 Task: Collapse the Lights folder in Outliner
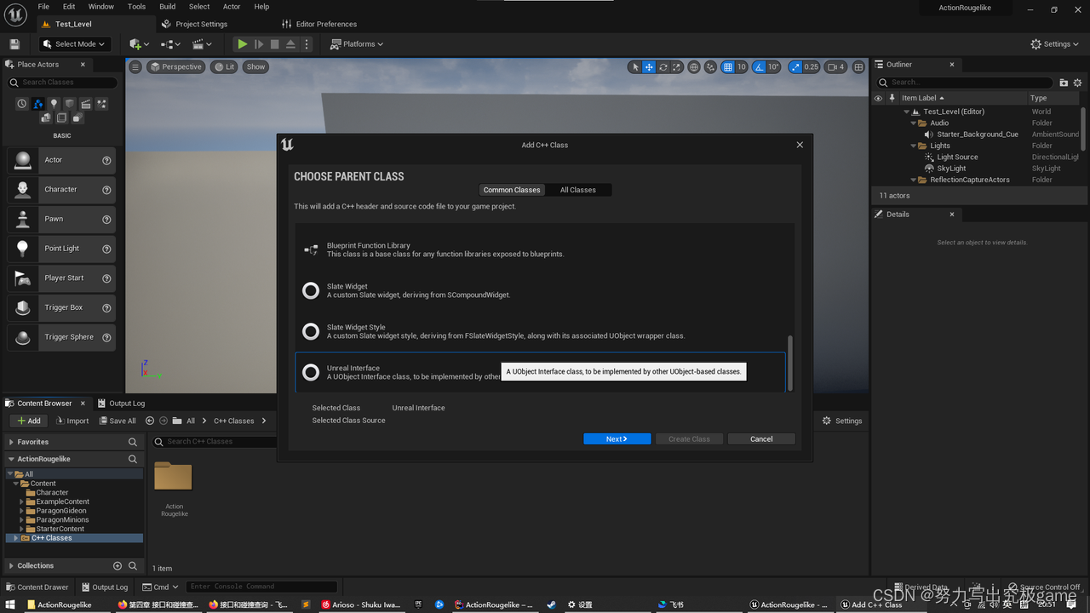pyautogui.click(x=914, y=146)
